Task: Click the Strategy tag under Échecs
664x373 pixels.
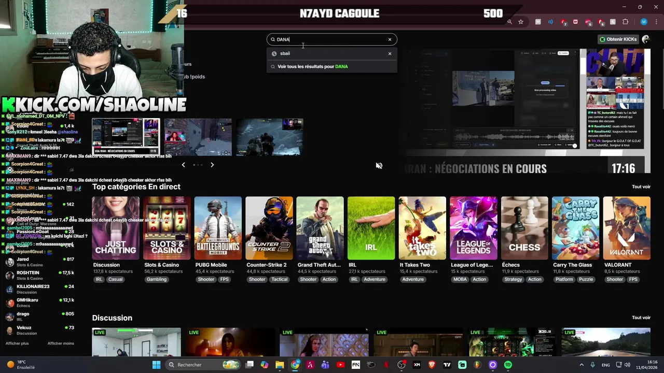Action: pyautogui.click(x=513, y=279)
